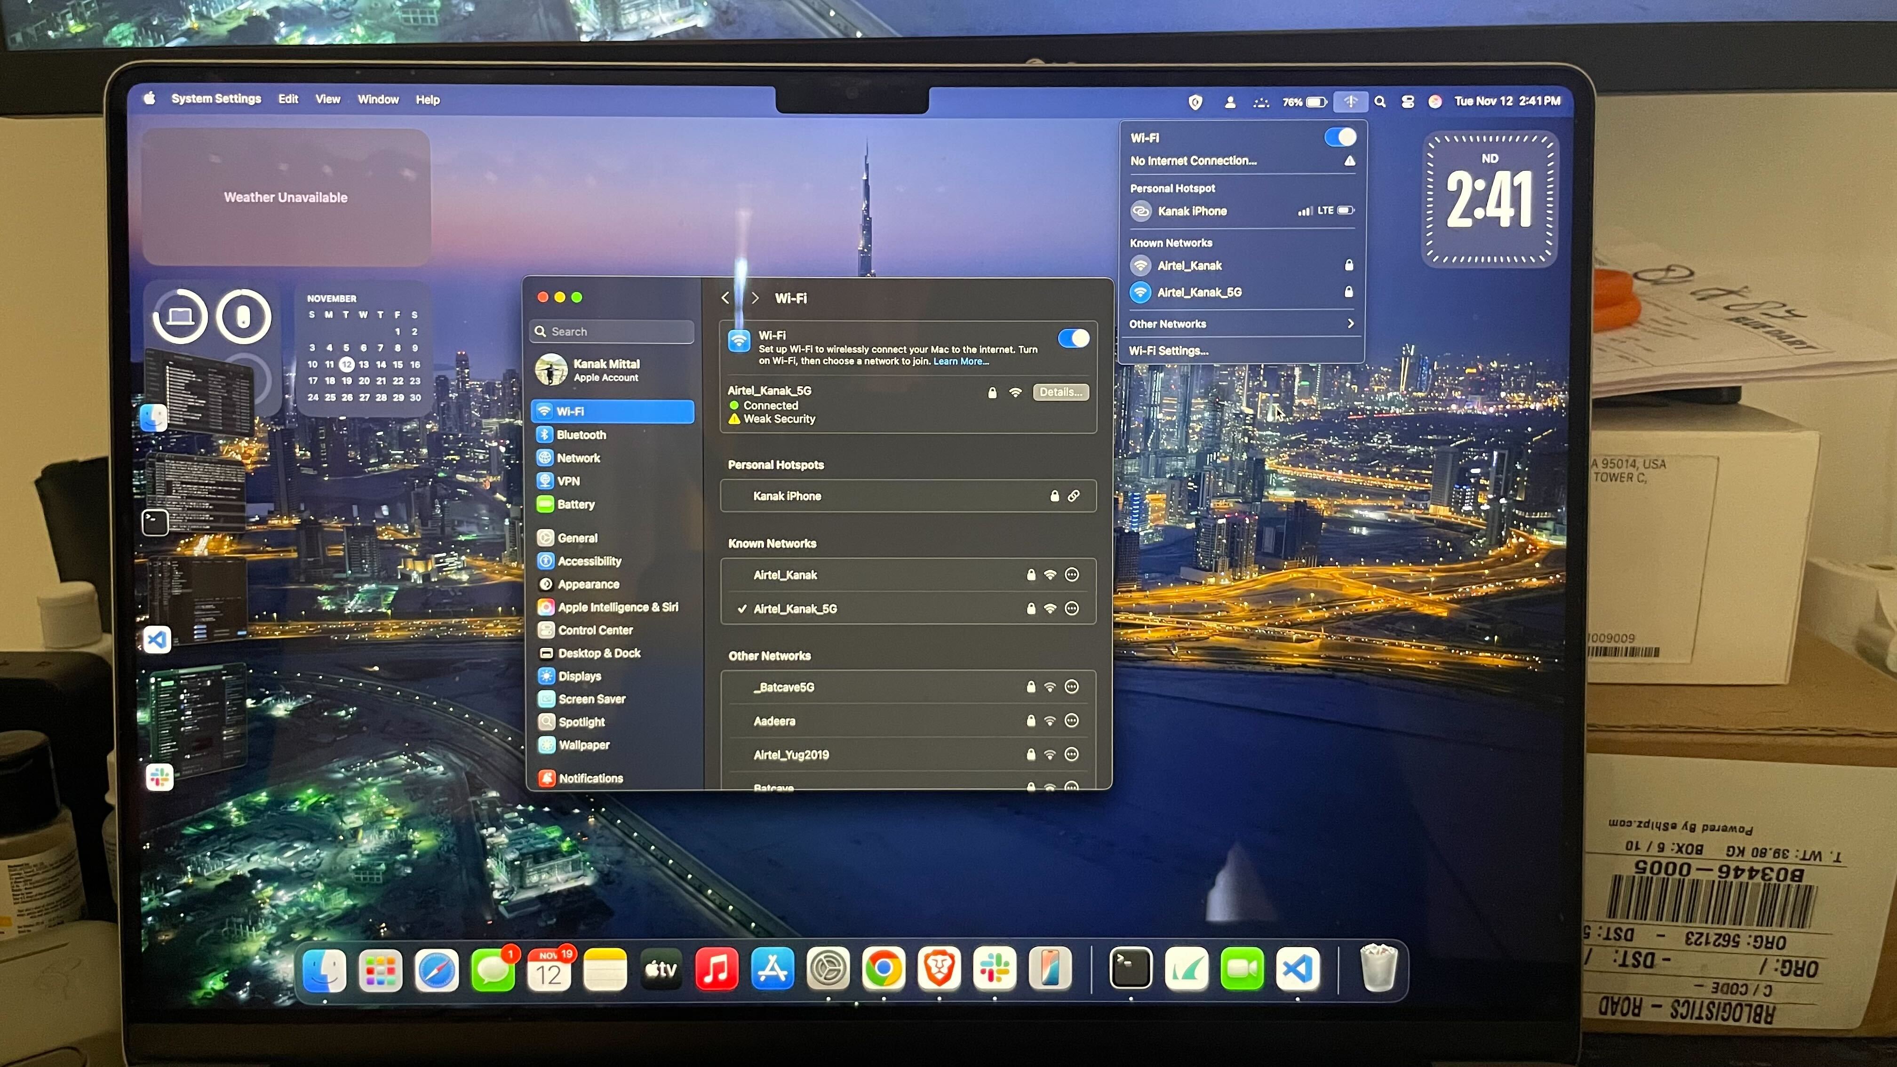The width and height of the screenshot is (1897, 1067).
Task: Open Battery settings in sidebar
Action: [575, 504]
